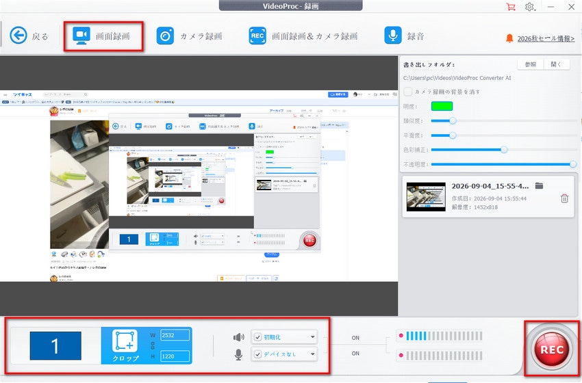
Task: Select the 画面録画 screen recording mode
Action: coord(101,36)
